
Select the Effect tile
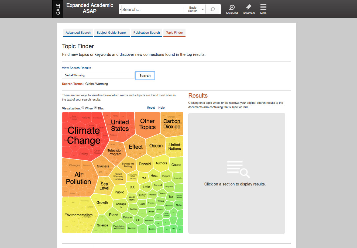click(136, 147)
